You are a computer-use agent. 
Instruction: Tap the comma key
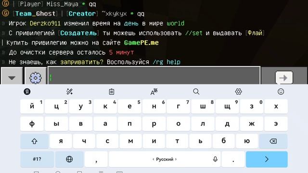pyautogui.click(x=96, y=159)
